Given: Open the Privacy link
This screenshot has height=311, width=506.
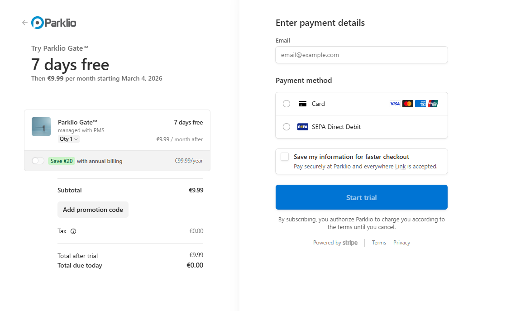Looking at the screenshot, I should [401, 243].
